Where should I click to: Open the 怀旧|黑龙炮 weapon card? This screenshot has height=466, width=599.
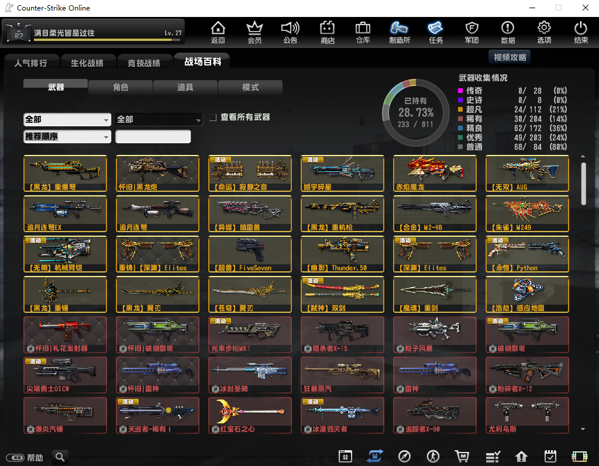(x=157, y=173)
